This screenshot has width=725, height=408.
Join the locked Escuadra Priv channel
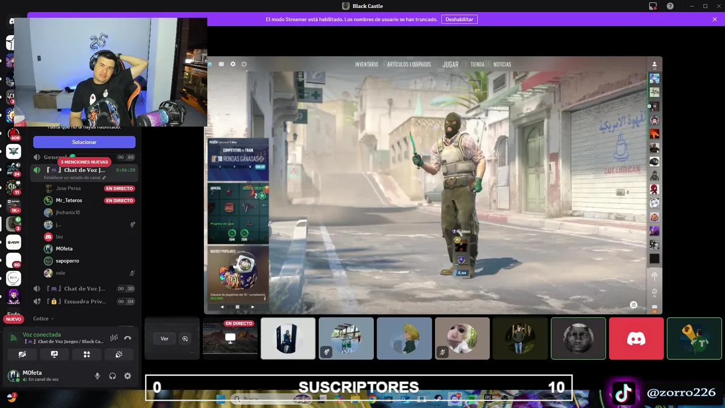pyautogui.click(x=84, y=301)
